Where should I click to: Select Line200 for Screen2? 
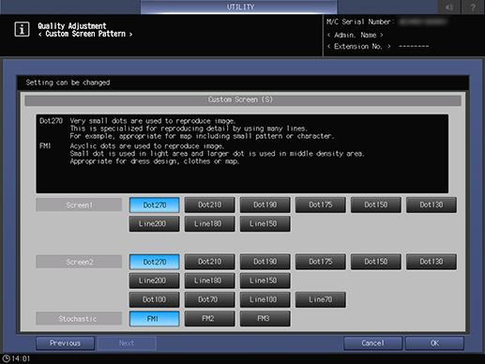click(x=155, y=281)
